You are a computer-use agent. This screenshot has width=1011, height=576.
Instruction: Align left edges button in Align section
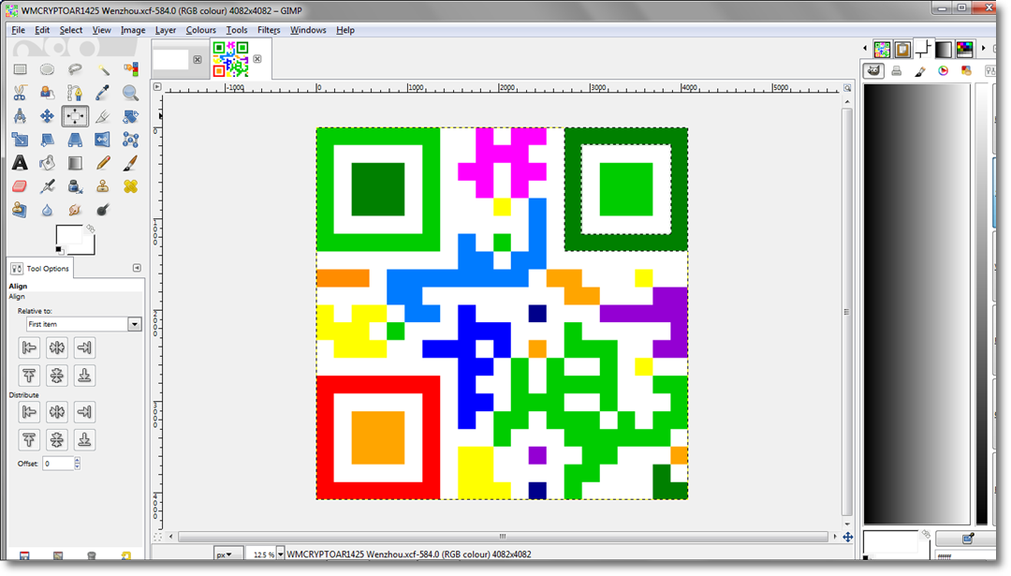(x=29, y=347)
